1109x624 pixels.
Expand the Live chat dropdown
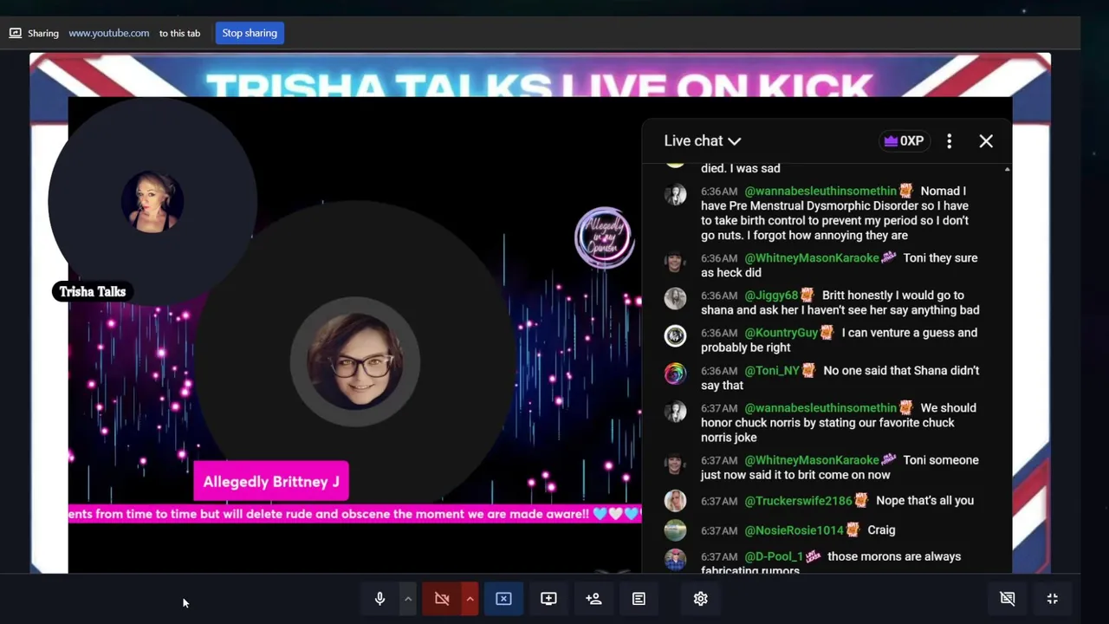(x=703, y=140)
